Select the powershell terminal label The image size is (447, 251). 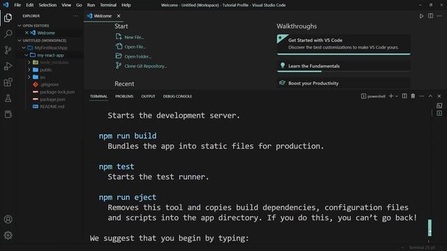373,96
